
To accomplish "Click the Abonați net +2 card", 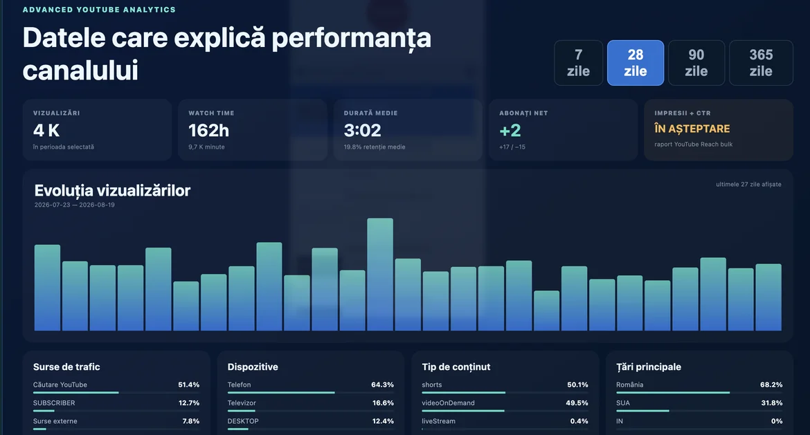I will (563, 130).
